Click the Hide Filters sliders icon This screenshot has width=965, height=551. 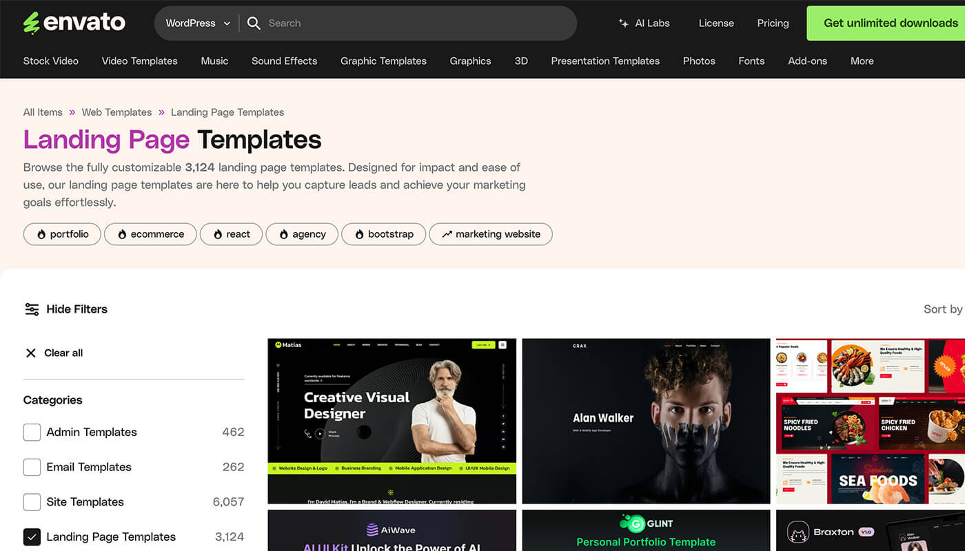tap(32, 309)
